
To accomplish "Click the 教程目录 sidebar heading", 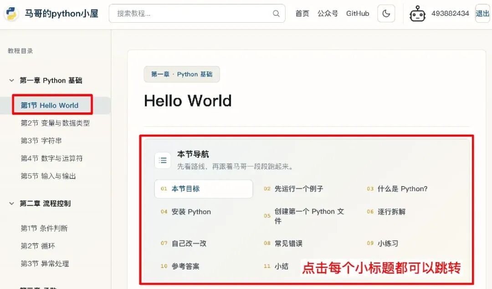I will [20, 51].
